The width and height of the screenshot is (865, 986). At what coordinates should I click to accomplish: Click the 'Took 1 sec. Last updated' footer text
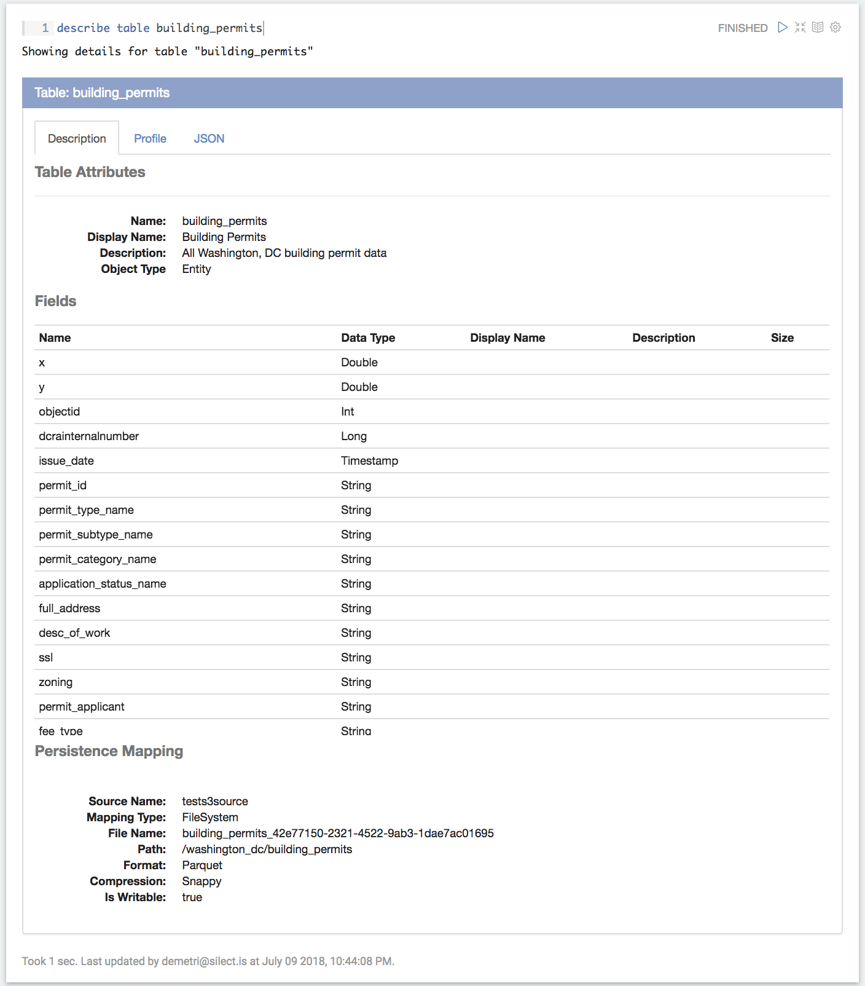coord(208,961)
